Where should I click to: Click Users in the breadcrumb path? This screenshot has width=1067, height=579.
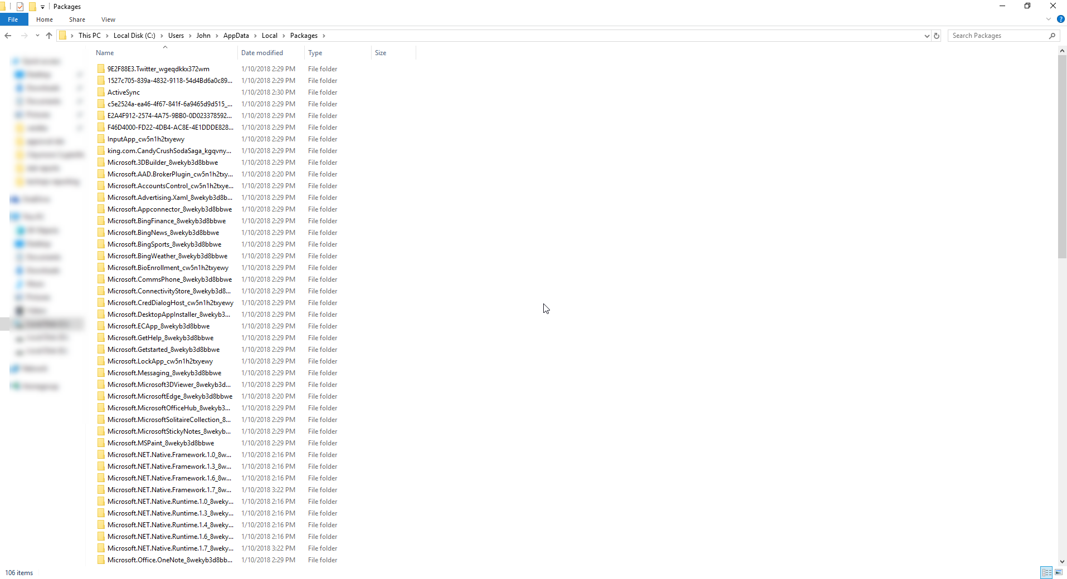(176, 36)
